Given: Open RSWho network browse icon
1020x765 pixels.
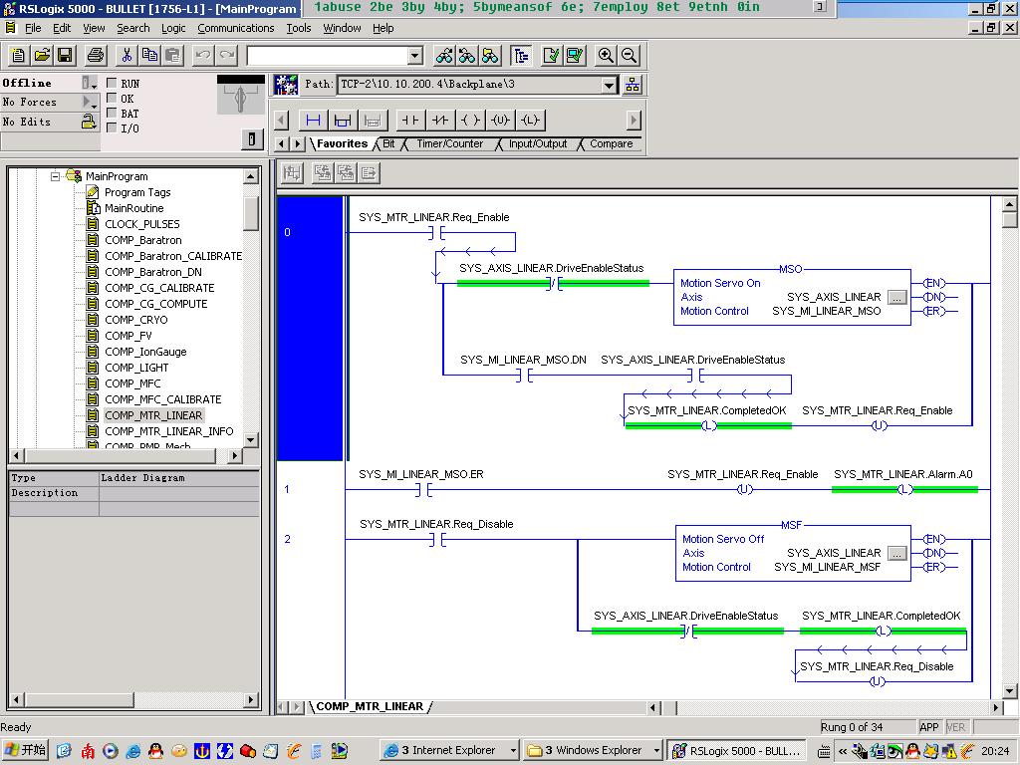Looking at the screenshot, I should (633, 85).
